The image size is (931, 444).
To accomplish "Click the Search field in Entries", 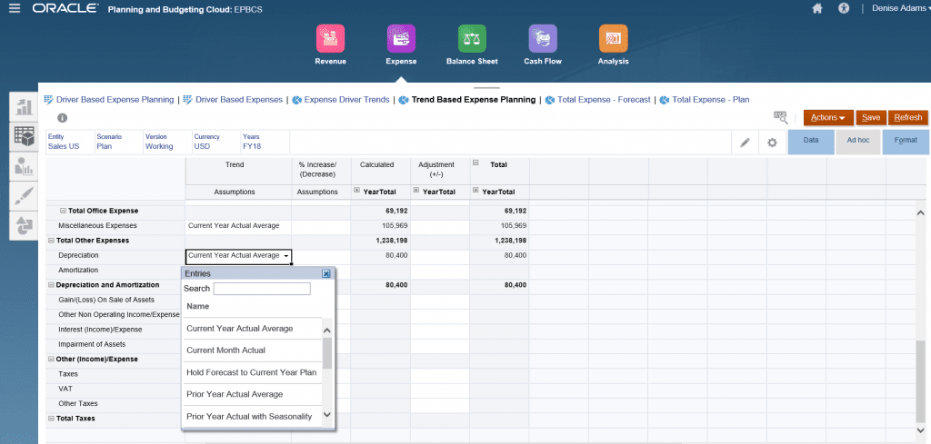I will click(262, 289).
